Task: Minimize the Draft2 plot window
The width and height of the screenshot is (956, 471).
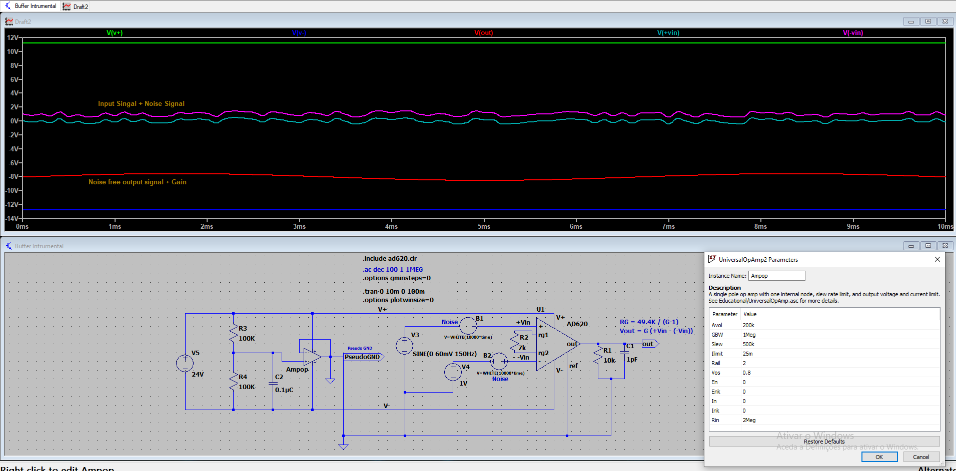Action: point(911,21)
